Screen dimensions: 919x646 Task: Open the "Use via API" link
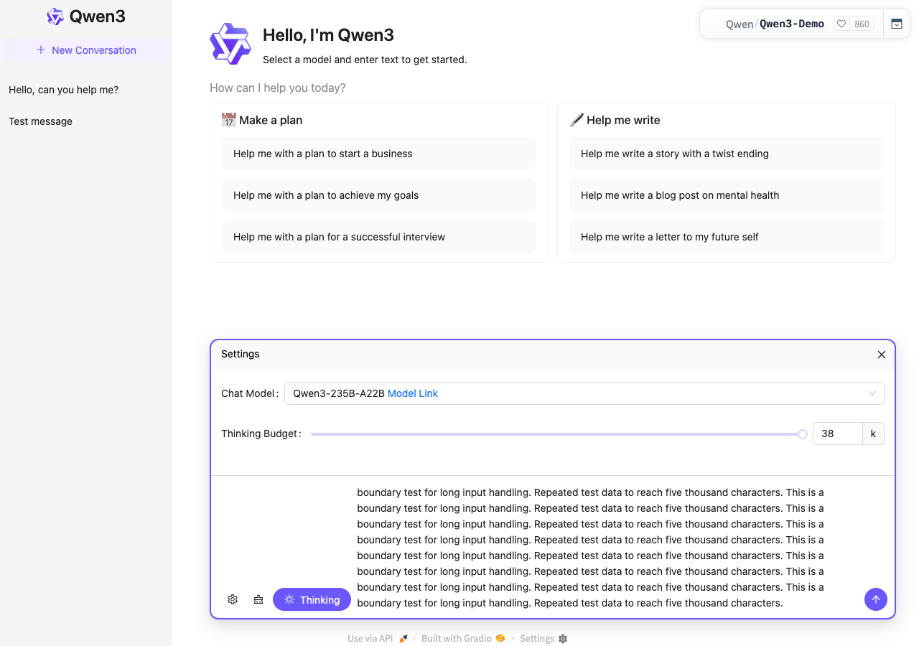click(378, 639)
